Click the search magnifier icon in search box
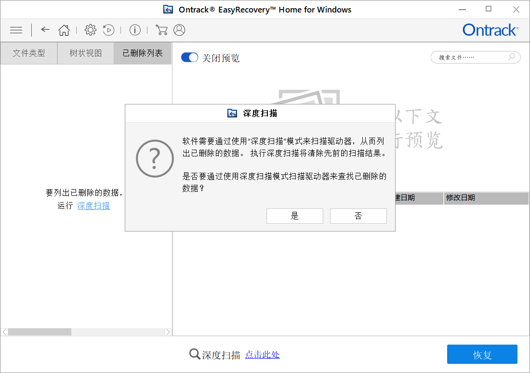530x373 pixels. point(512,57)
